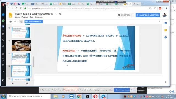The height and width of the screenshot is (99, 176).
Task: Open OBS Studio from the taskbar
Action: point(87,97)
